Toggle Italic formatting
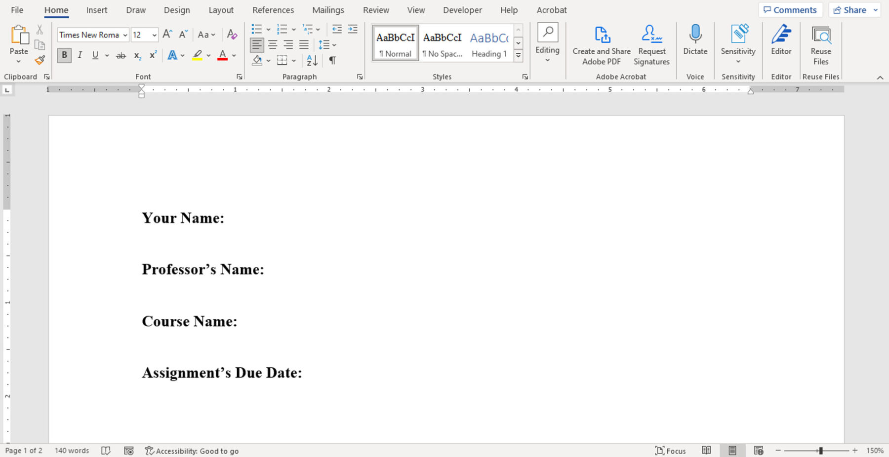 (80, 55)
